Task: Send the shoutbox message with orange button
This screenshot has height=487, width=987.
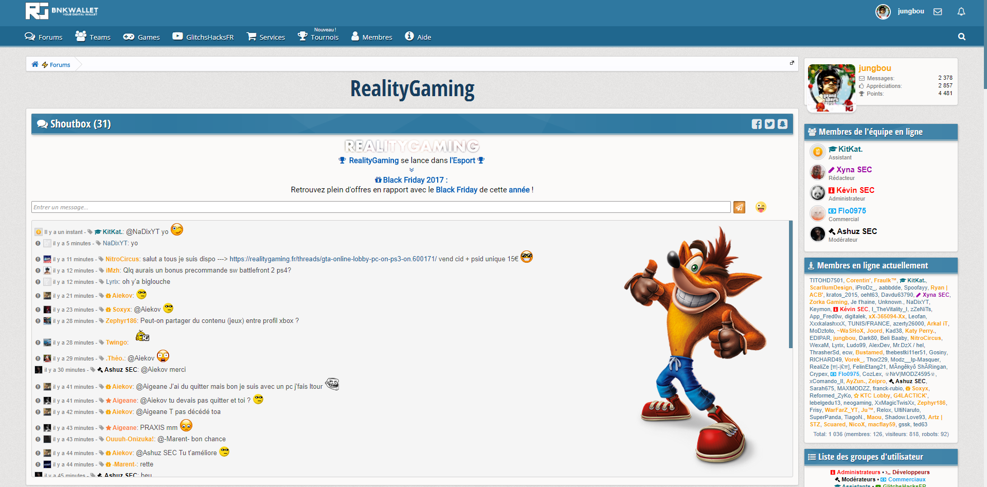Action: point(739,207)
